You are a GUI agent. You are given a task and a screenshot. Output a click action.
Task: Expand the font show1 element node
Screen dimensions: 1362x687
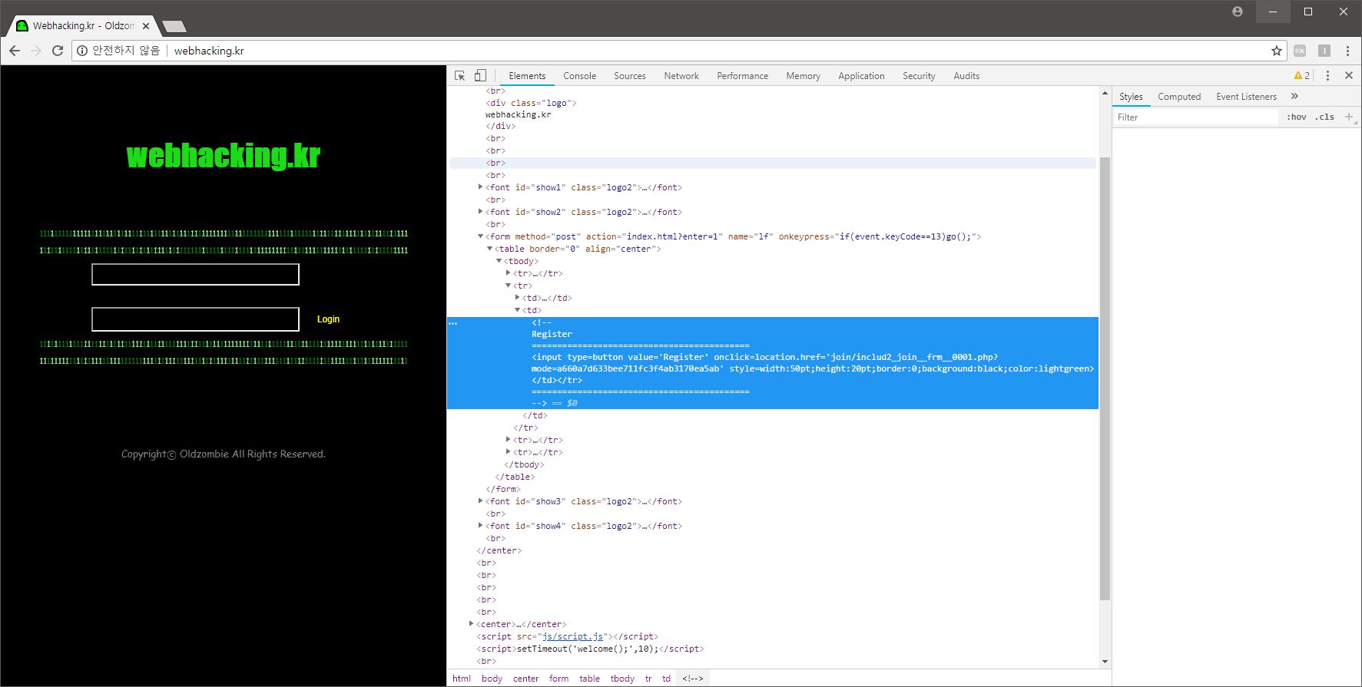pos(480,187)
